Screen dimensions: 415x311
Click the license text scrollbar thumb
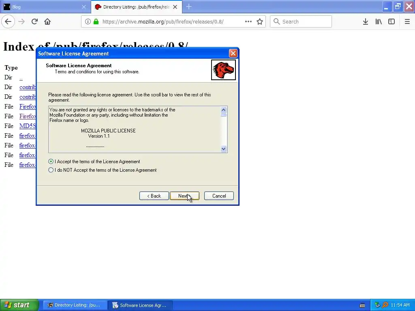tap(224, 115)
